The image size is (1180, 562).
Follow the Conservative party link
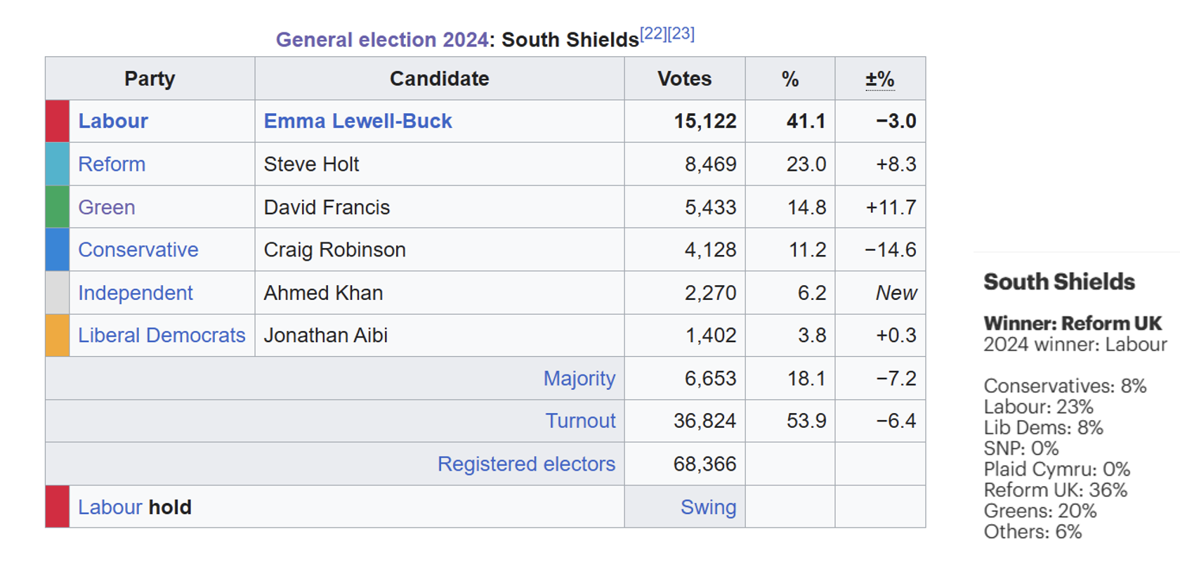pos(138,249)
